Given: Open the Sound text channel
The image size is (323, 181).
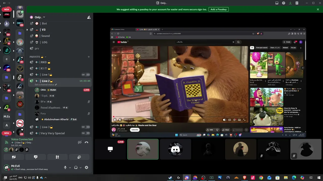Looking at the screenshot, I should pos(60,36).
